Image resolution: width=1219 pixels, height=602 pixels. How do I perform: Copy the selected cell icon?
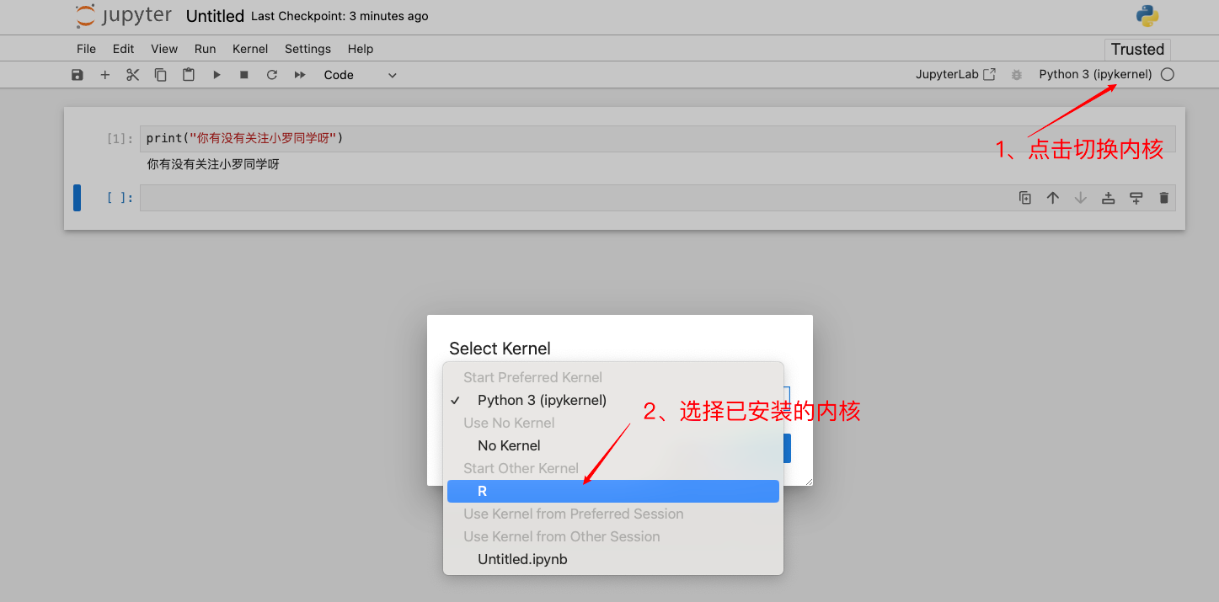(160, 75)
